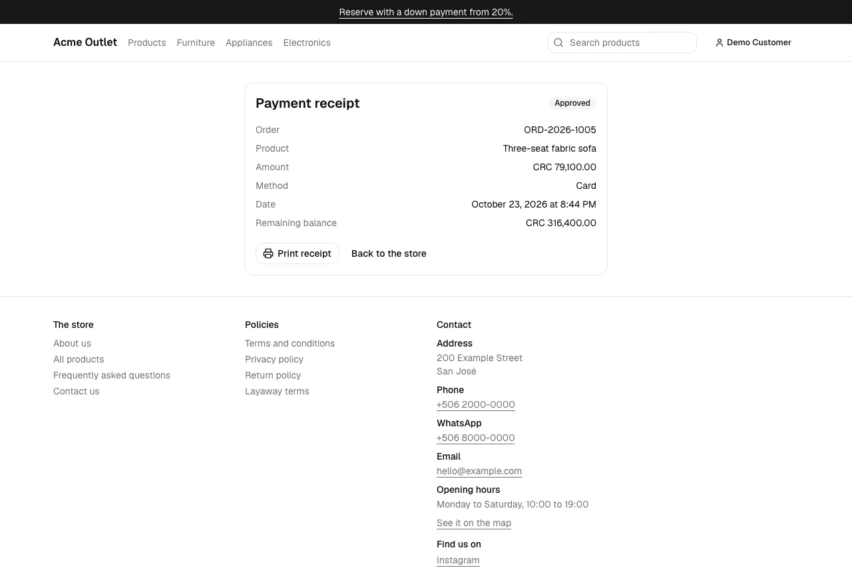Email hello@example.com

(x=479, y=471)
